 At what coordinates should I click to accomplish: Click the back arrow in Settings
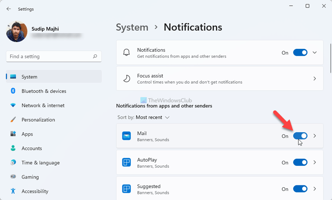(9, 9)
